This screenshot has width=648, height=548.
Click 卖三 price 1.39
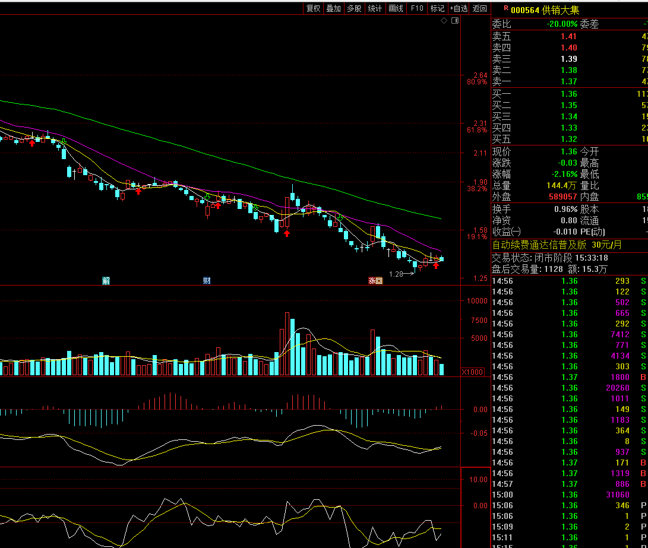568,59
